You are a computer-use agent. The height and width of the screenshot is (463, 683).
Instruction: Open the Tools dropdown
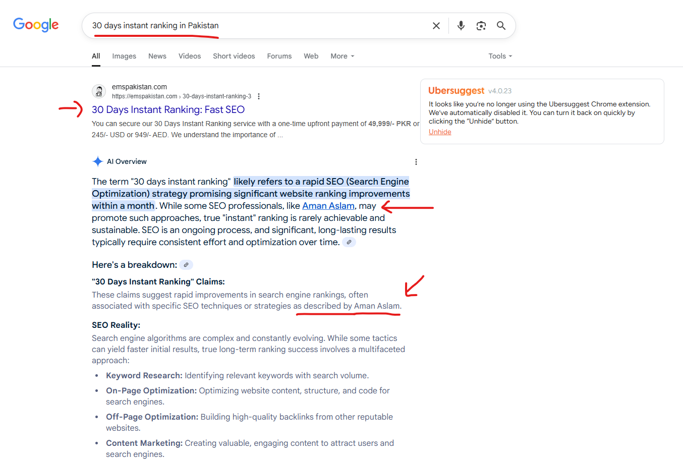click(x=499, y=56)
